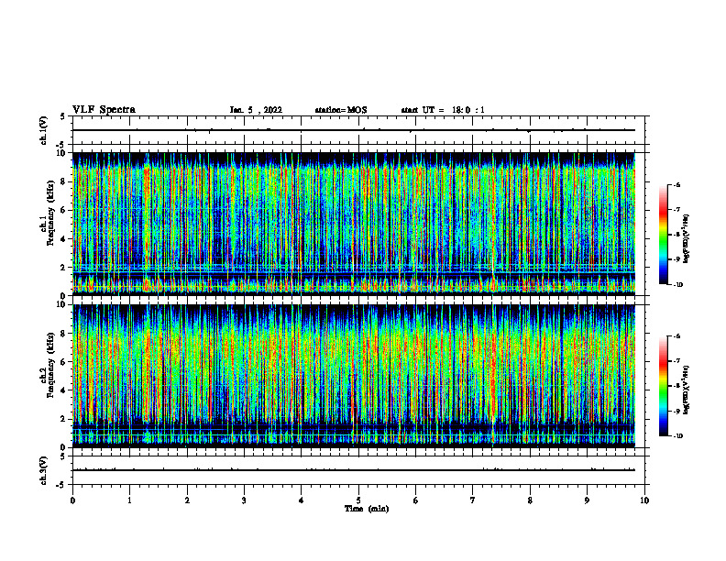Image resolution: width=726 pixels, height=561 pixels.
Task: Click the "6" tick on ch.2 frequency axis
Action: (x=64, y=362)
